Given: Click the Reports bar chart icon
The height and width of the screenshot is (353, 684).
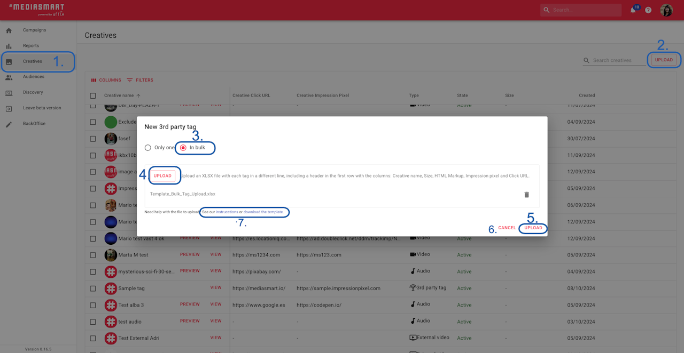Looking at the screenshot, I should point(9,46).
